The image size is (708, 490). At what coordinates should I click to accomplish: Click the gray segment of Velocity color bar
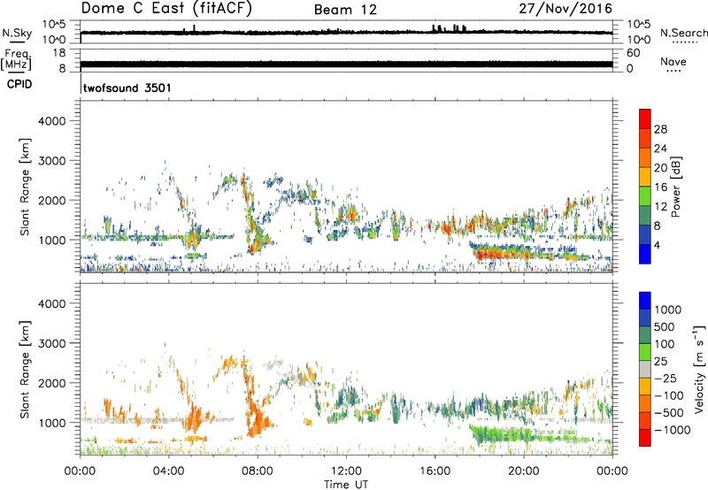coord(645,370)
